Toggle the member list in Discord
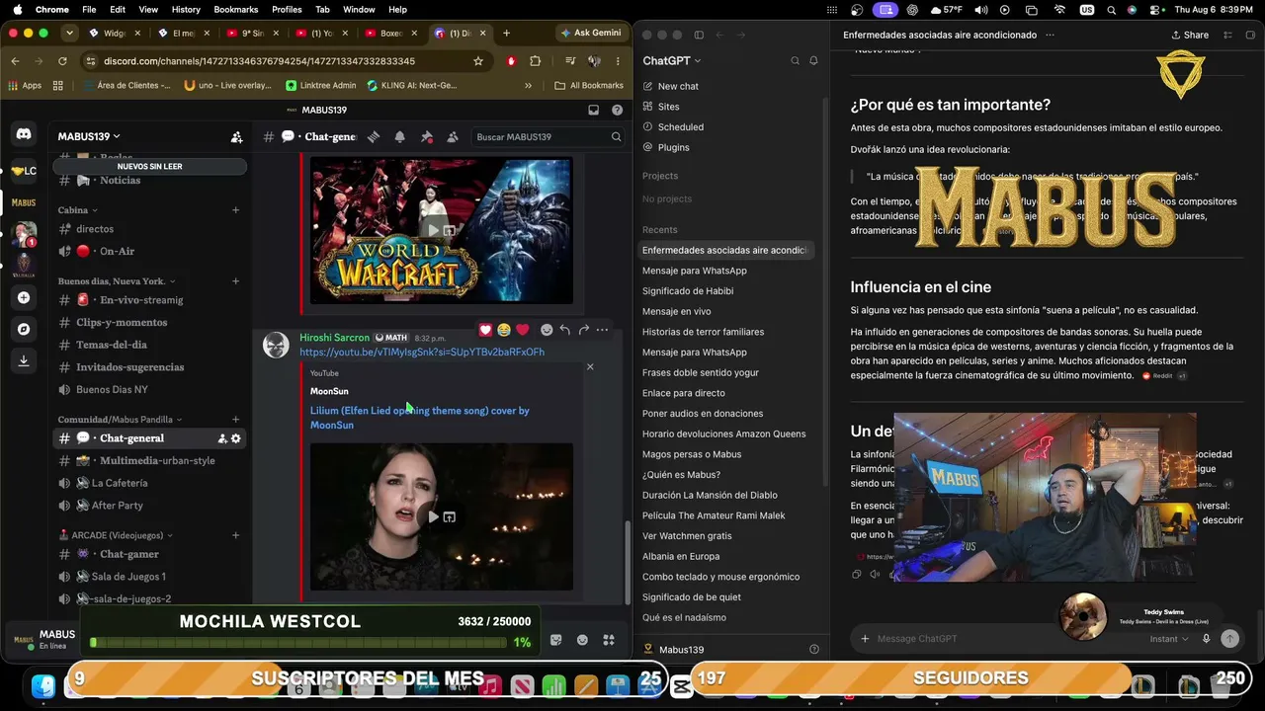 click(x=453, y=137)
